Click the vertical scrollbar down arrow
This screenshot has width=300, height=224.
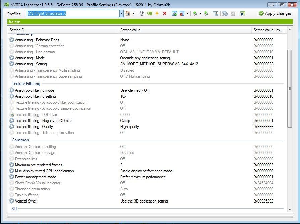(290, 209)
